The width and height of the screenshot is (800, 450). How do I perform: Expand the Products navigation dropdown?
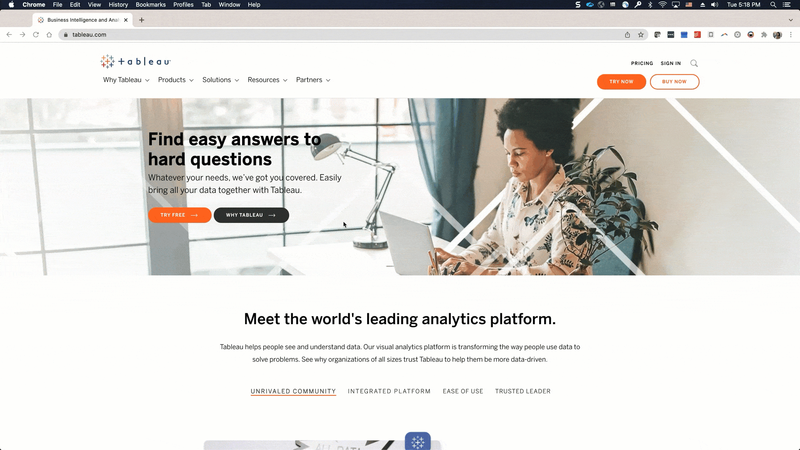(x=176, y=80)
